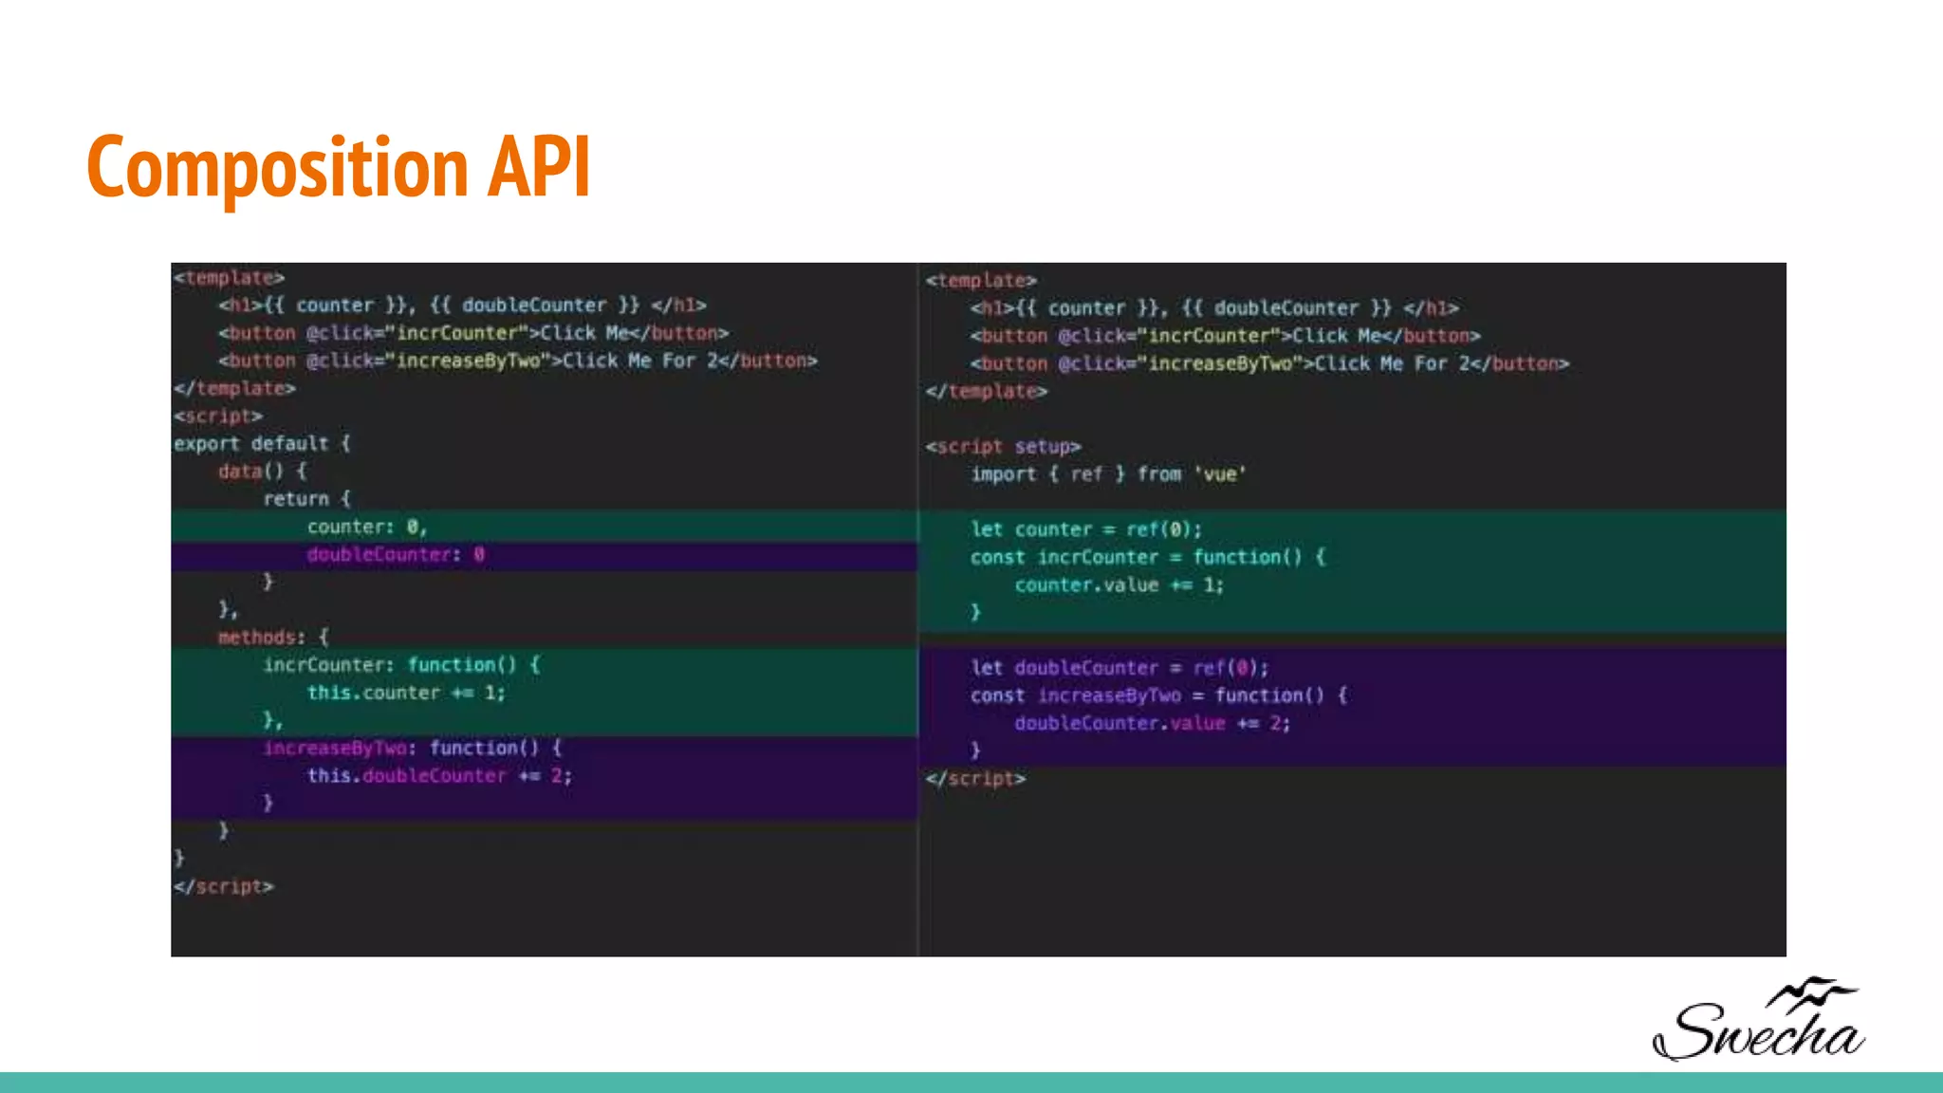Image resolution: width=1943 pixels, height=1093 pixels.
Task: Click 'this.counter += 1;' line
Action: [406, 693]
